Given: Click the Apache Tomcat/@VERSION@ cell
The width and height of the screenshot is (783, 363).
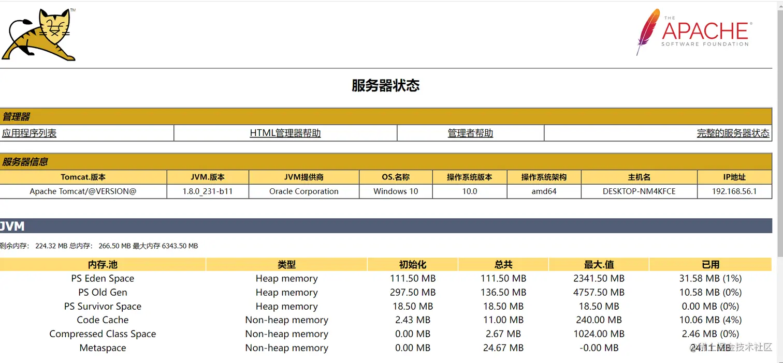Looking at the screenshot, I should click(83, 191).
